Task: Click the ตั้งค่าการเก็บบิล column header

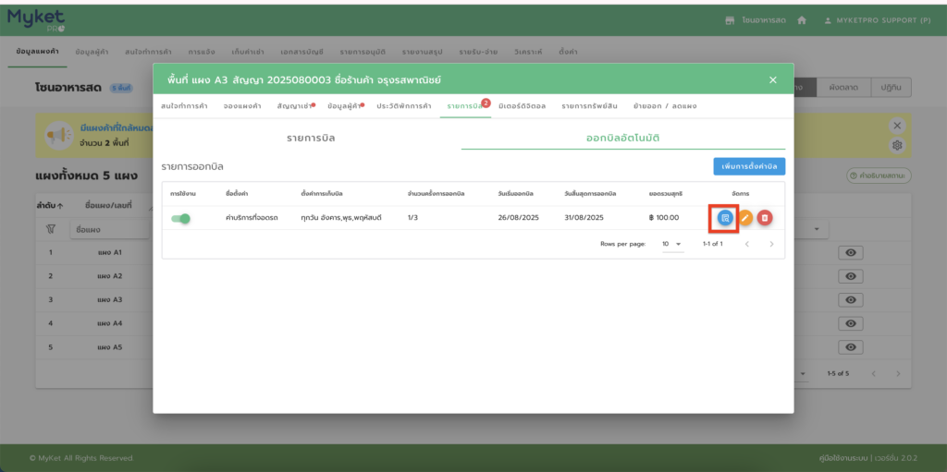Action: coord(323,193)
